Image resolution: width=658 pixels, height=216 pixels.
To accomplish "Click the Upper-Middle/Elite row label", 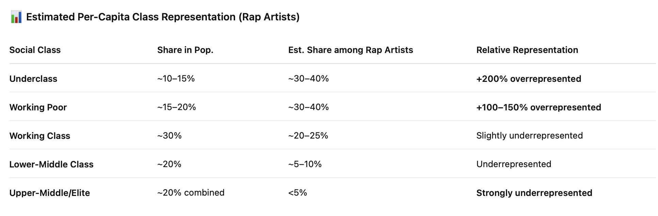I will coord(50,193).
